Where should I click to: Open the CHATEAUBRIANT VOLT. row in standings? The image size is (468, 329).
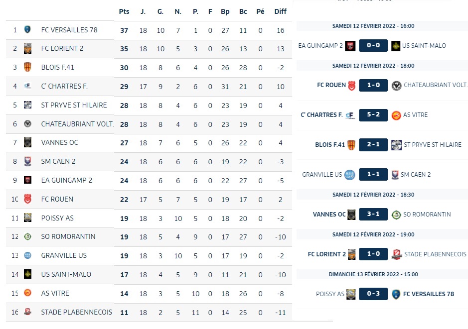(x=149, y=124)
